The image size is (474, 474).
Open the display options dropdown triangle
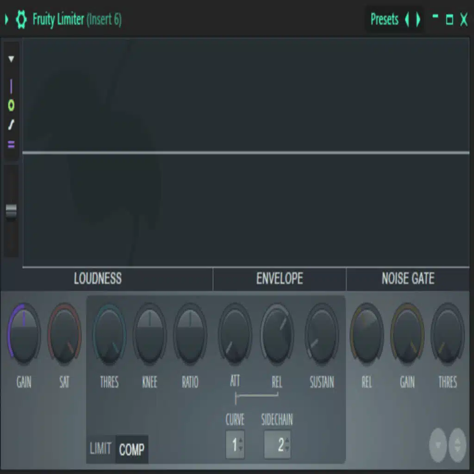tap(11, 59)
